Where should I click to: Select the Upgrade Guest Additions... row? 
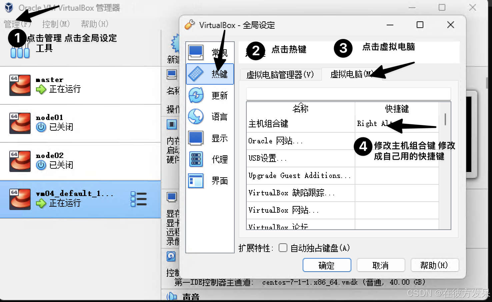pos(343,176)
